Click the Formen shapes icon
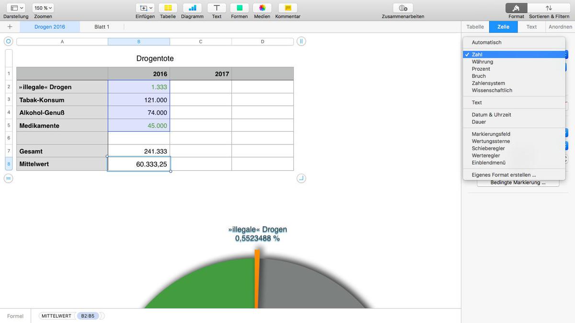575x323 pixels. (x=239, y=8)
